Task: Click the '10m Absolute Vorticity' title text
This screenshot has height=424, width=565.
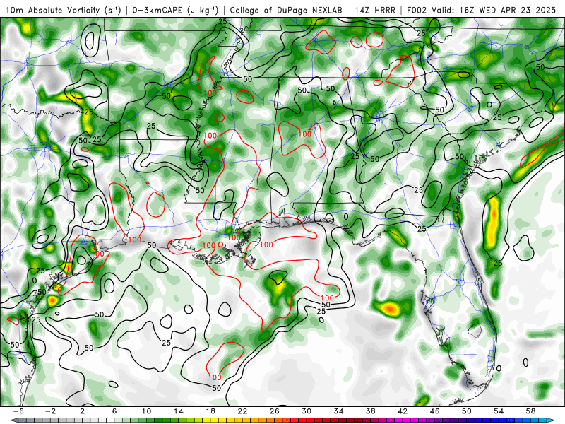Action: pos(52,11)
